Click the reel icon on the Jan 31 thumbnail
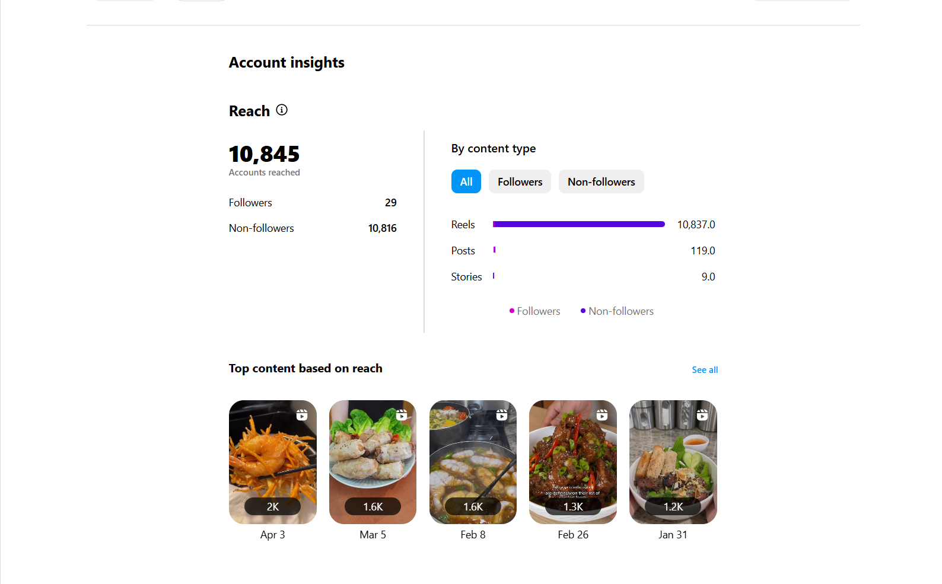This screenshot has height=584, width=942. (702, 415)
